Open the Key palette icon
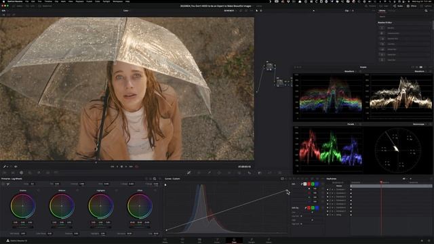The height and width of the screenshot is (244, 434). coord(260,173)
